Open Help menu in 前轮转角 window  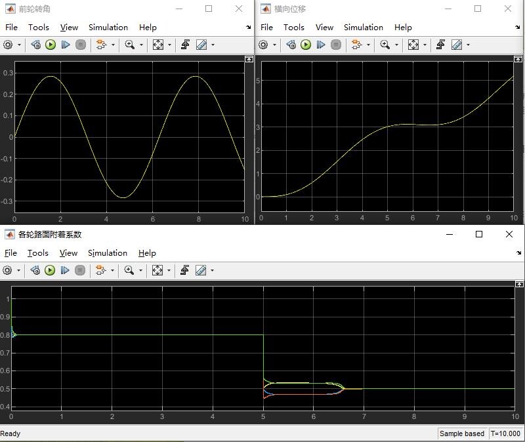point(148,28)
